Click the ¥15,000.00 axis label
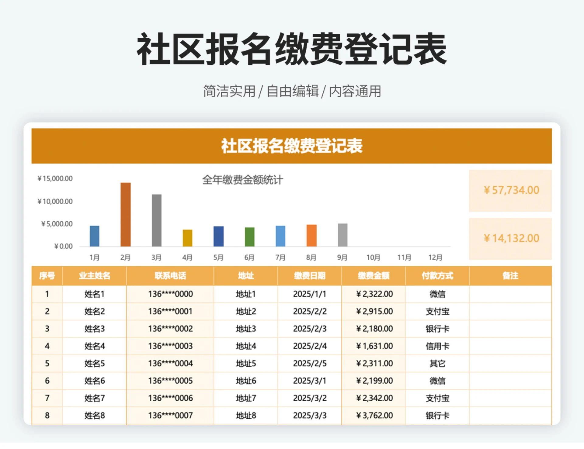This screenshot has height=449, width=584. point(55,179)
